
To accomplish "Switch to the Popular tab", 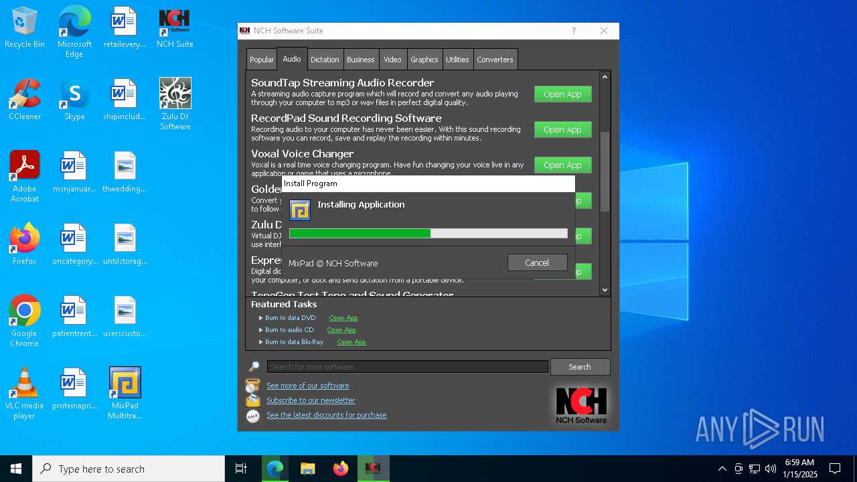I will (x=261, y=60).
